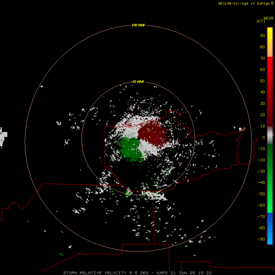The image size is (275, 275).
Task: Click the 100 NMI range ring label
Action: tap(138, 25)
